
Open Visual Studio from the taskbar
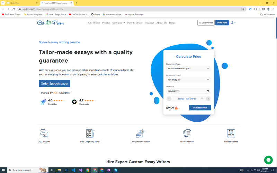(x=80, y=170)
